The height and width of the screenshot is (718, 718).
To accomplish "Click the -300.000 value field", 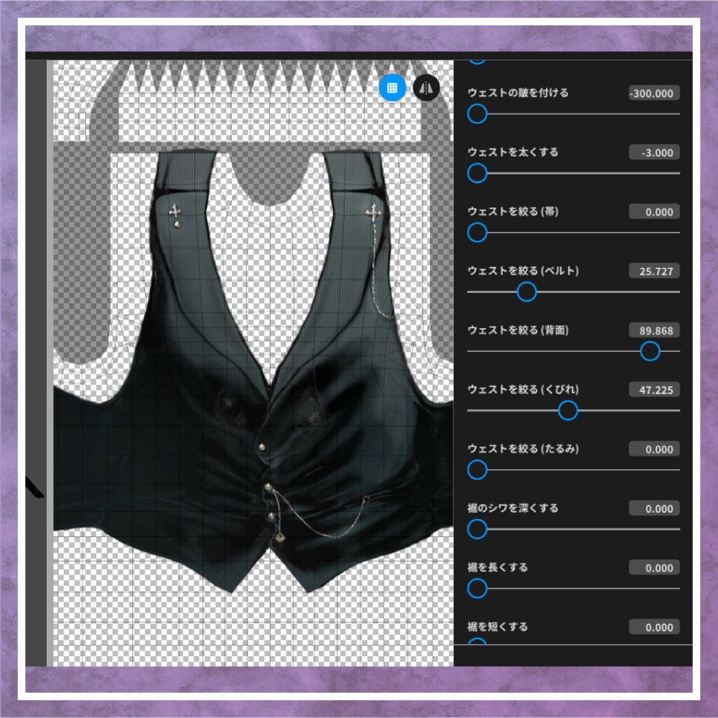I will point(653,93).
